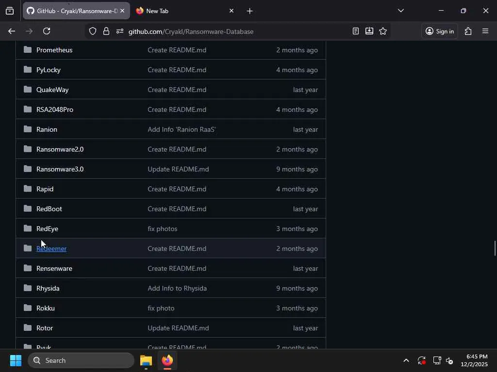Click the folder icon beside Rhysida

[x=28, y=288]
